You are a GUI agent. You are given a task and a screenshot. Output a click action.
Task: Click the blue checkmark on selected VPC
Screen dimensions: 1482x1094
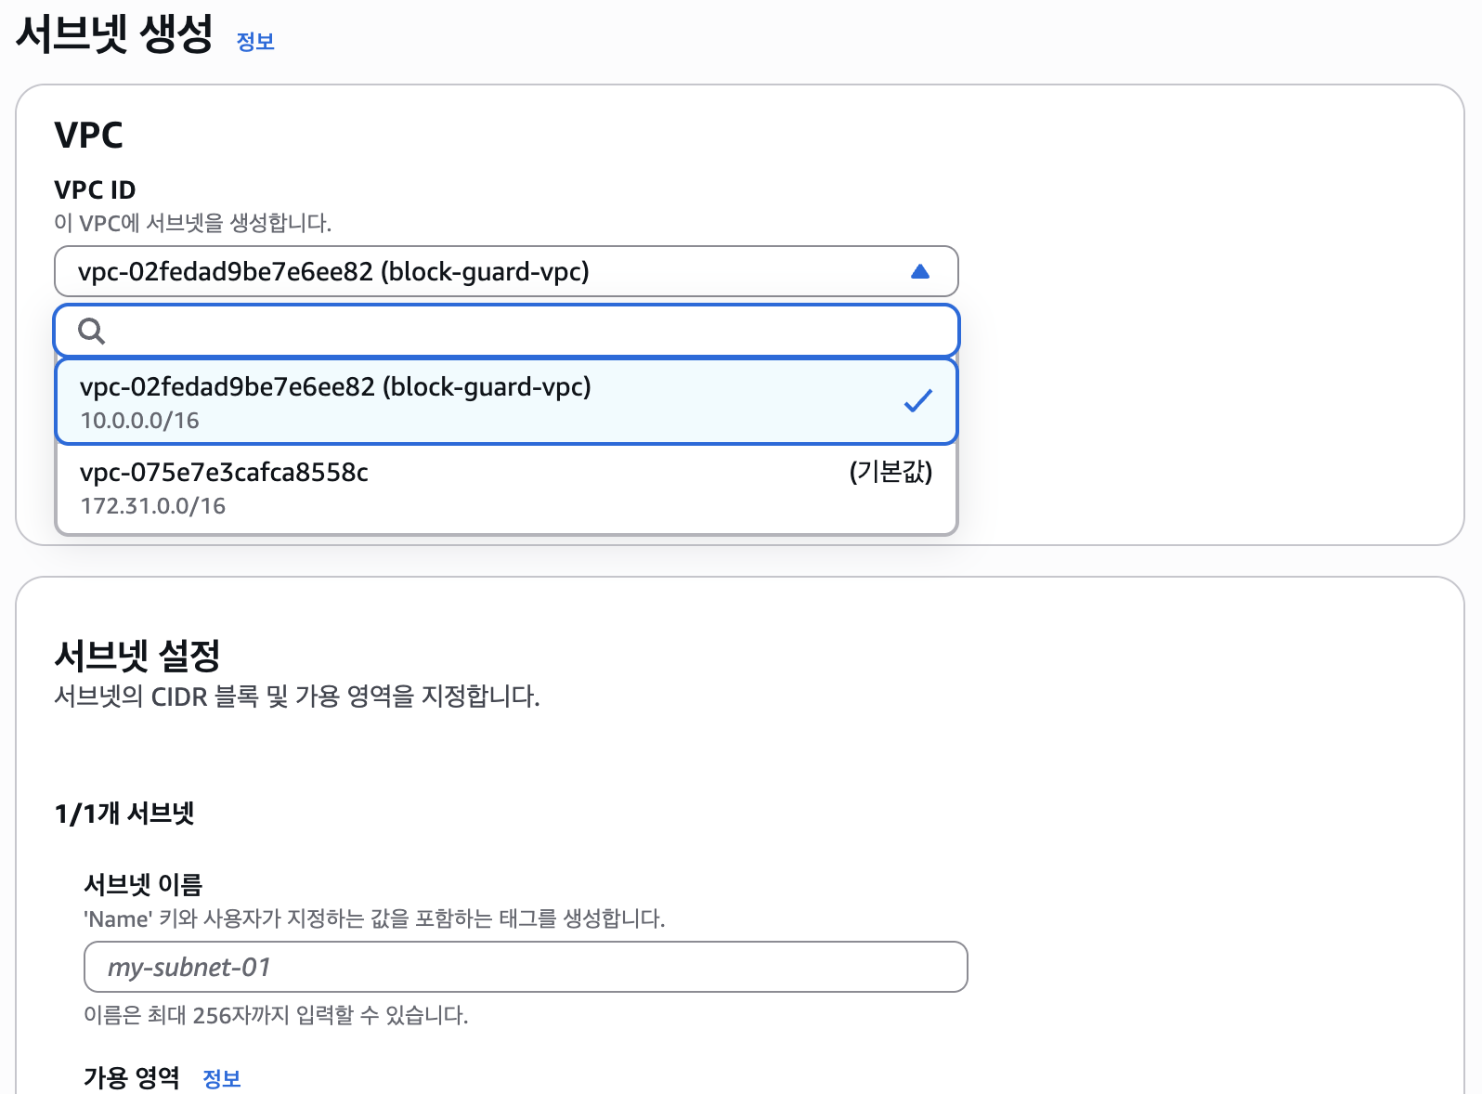point(917,401)
